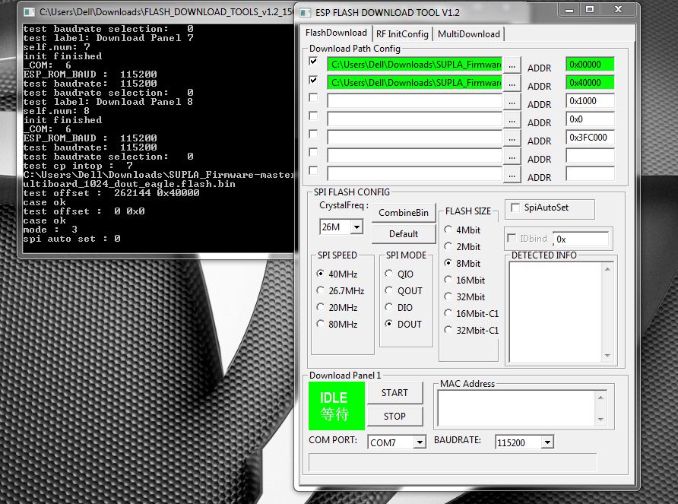This screenshot has height=504, width=678.
Task: Open file browser for the seventh path row
Action: click(x=512, y=175)
